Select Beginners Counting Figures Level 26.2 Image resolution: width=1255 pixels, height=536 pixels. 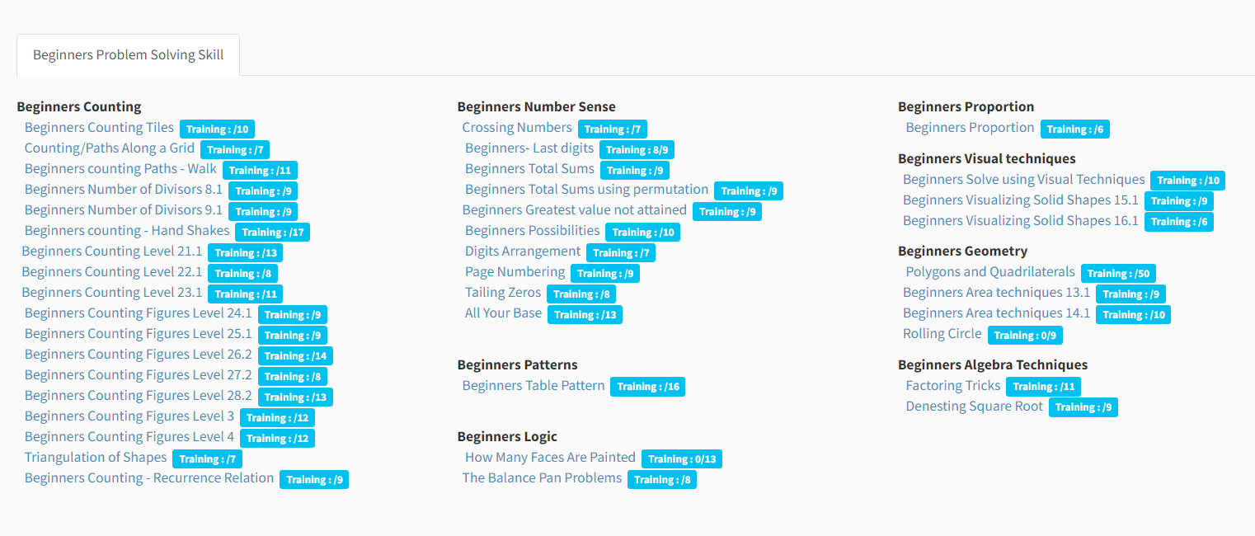coord(139,355)
